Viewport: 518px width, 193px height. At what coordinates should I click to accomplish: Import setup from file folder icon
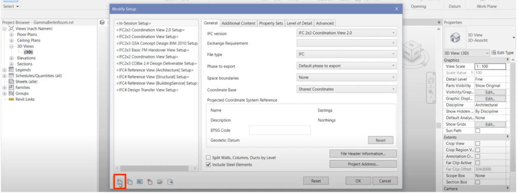coord(160,181)
